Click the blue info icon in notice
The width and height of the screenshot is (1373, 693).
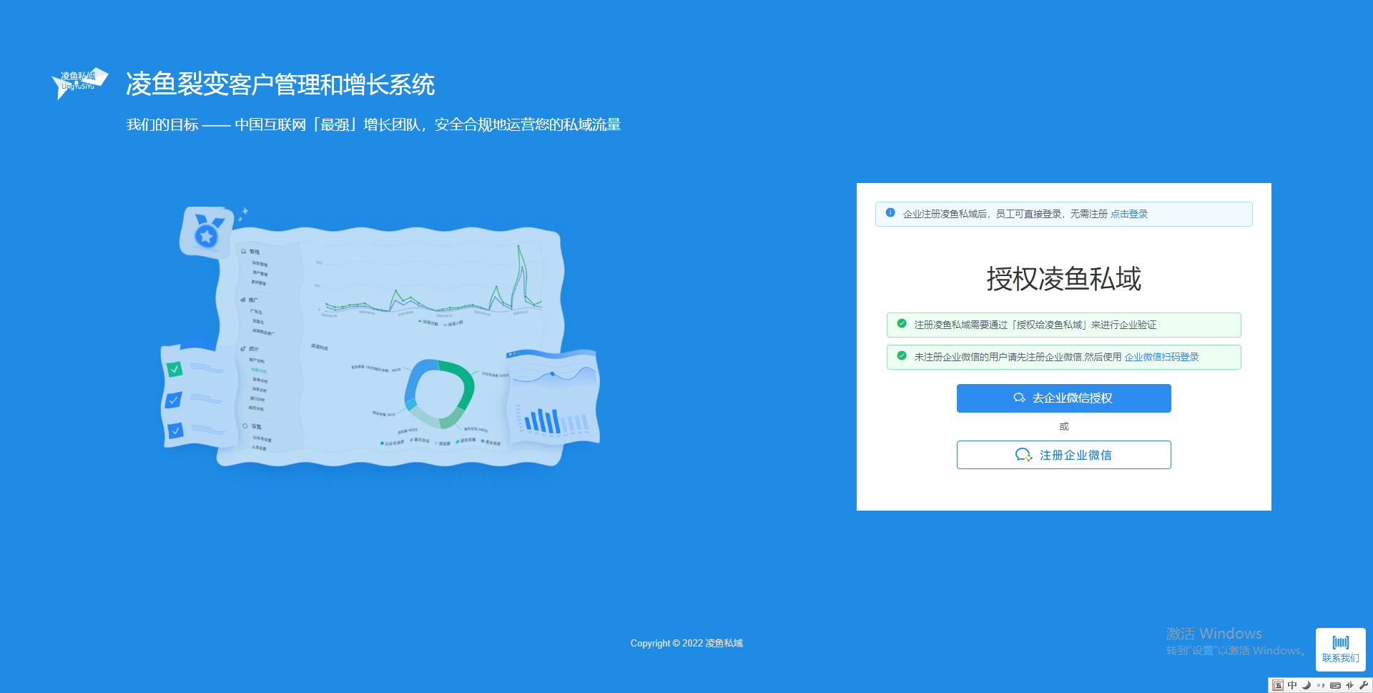coord(890,213)
